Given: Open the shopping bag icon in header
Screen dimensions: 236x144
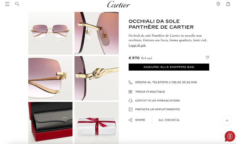Looking at the screenshot, I should 228,4.
